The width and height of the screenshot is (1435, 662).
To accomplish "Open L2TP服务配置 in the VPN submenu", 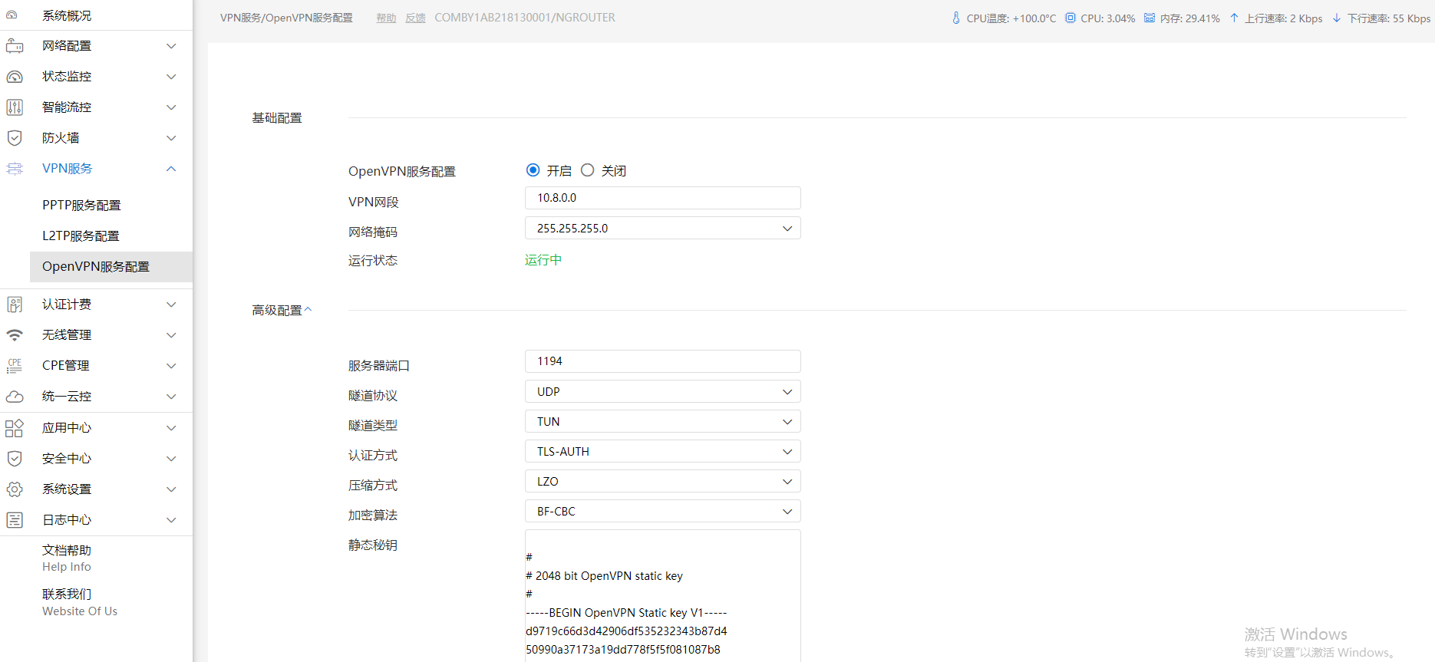I will [x=81, y=236].
